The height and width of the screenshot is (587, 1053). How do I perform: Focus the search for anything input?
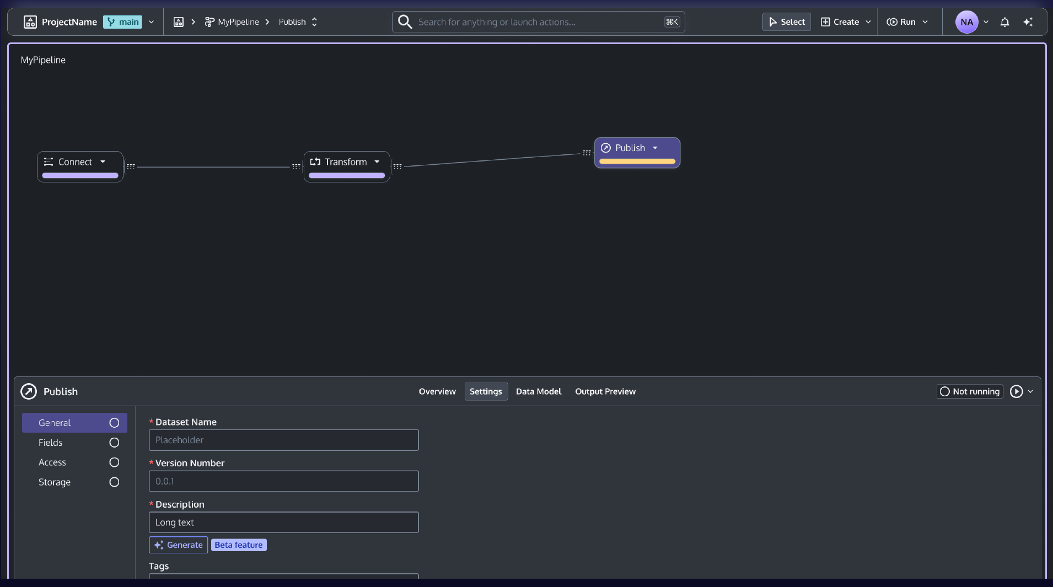click(539, 22)
